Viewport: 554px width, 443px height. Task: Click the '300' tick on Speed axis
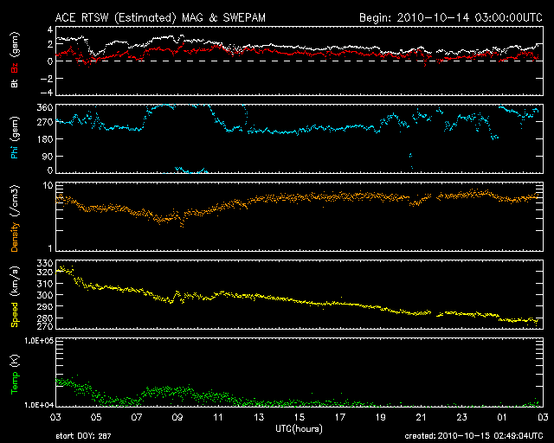point(45,295)
